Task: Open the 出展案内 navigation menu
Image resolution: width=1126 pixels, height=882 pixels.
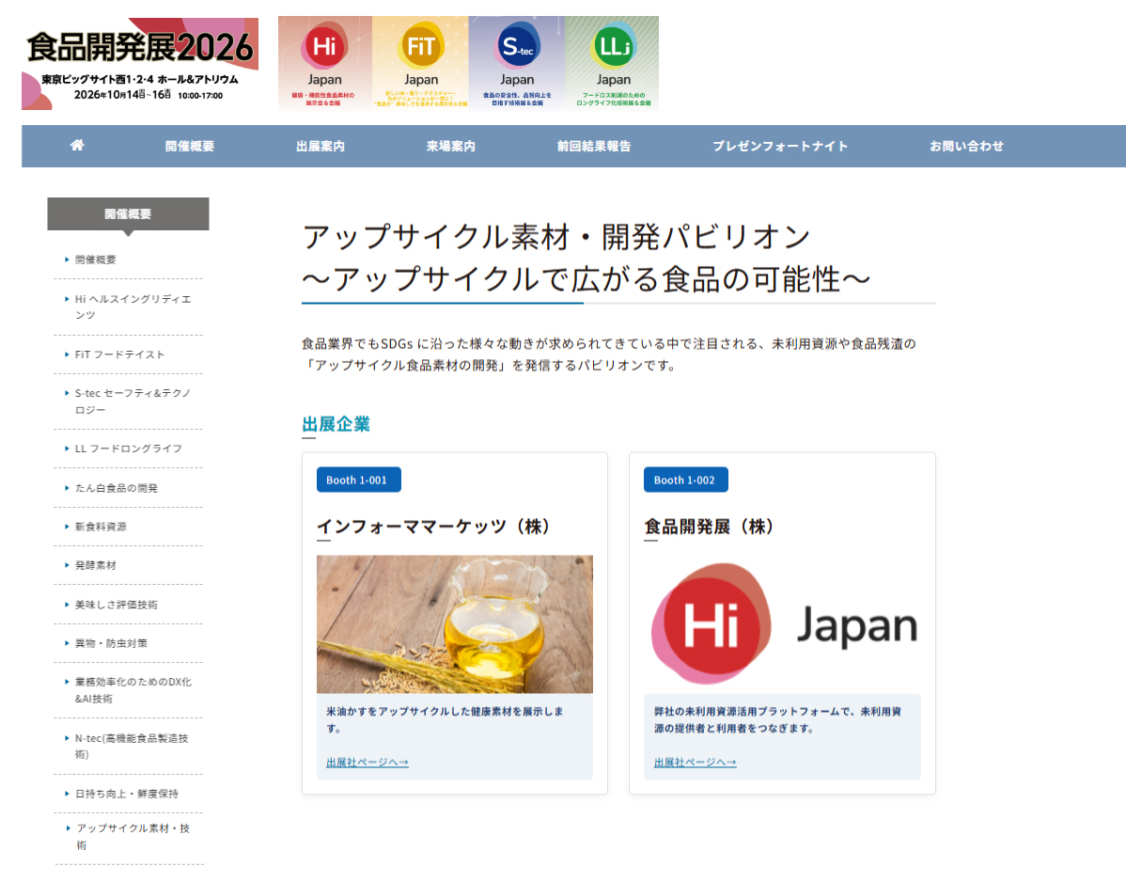Action: coord(321,146)
